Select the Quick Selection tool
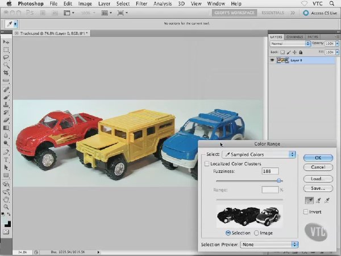This screenshot has width=341, height=256. pyautogui.click(x=6, y=65)
